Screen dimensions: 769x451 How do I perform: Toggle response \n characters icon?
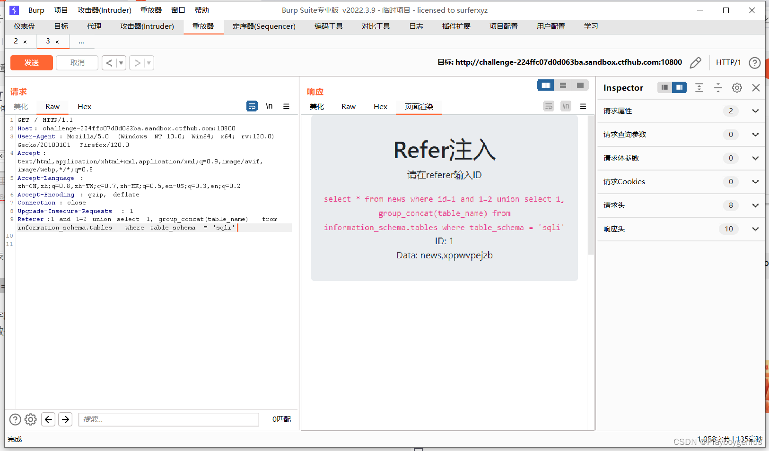(x=566, y=106)
